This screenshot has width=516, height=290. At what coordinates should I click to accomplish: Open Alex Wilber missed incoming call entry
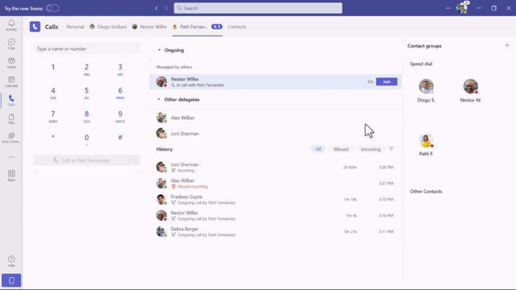276,183
